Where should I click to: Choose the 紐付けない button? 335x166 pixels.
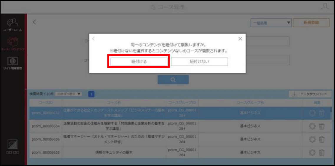(199, 62)
